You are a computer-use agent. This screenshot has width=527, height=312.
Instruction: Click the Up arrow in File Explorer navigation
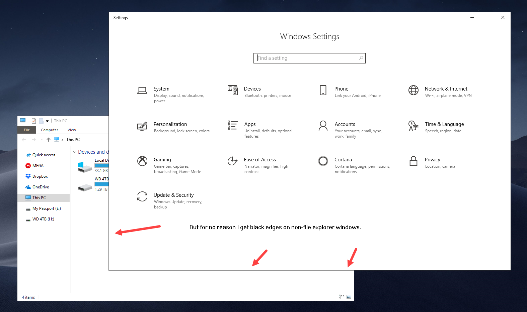[49, 140]
